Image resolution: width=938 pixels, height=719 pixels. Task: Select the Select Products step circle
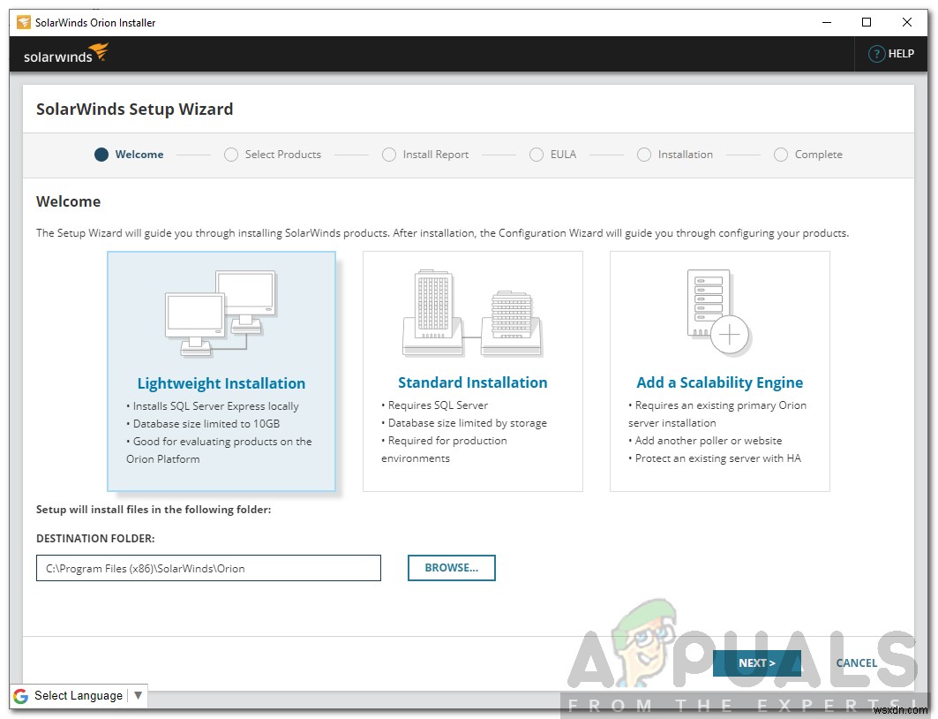tap(231, 155)
